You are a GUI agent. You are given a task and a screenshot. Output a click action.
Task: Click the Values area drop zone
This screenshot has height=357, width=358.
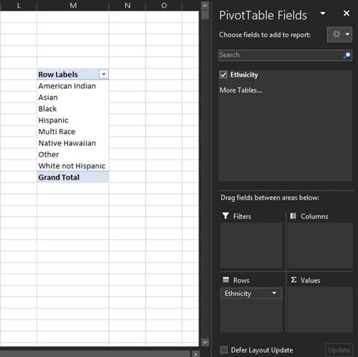[320, 309]
